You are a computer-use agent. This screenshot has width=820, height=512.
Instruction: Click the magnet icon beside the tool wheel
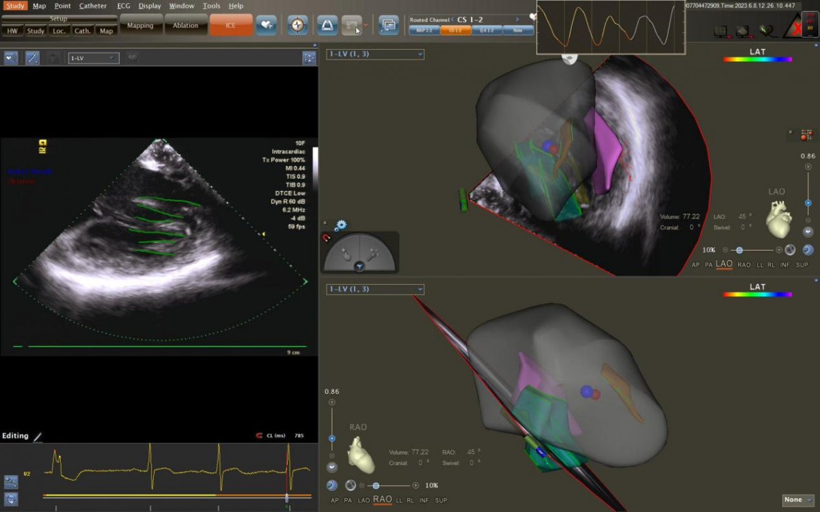[327, 238]
